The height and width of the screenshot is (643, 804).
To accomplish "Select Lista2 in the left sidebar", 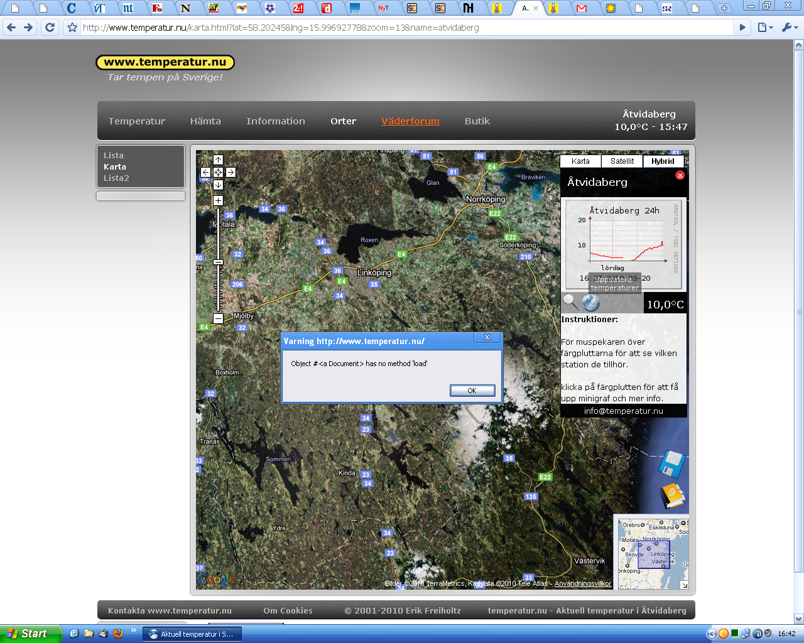I will pyautogui.click(x=116, y=178).
